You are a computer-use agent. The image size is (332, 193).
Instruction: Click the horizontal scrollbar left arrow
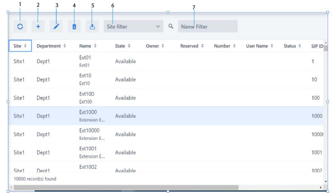(x=11, y=187)
